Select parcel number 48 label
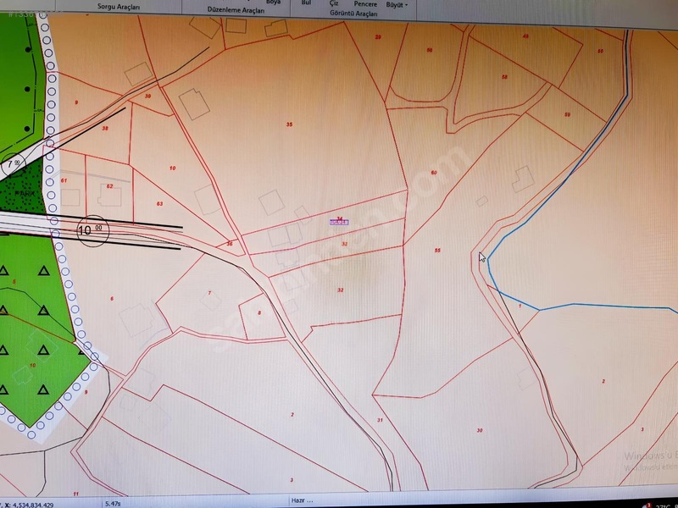The height and width of the screenshot is (508, 678). [525, 36]
